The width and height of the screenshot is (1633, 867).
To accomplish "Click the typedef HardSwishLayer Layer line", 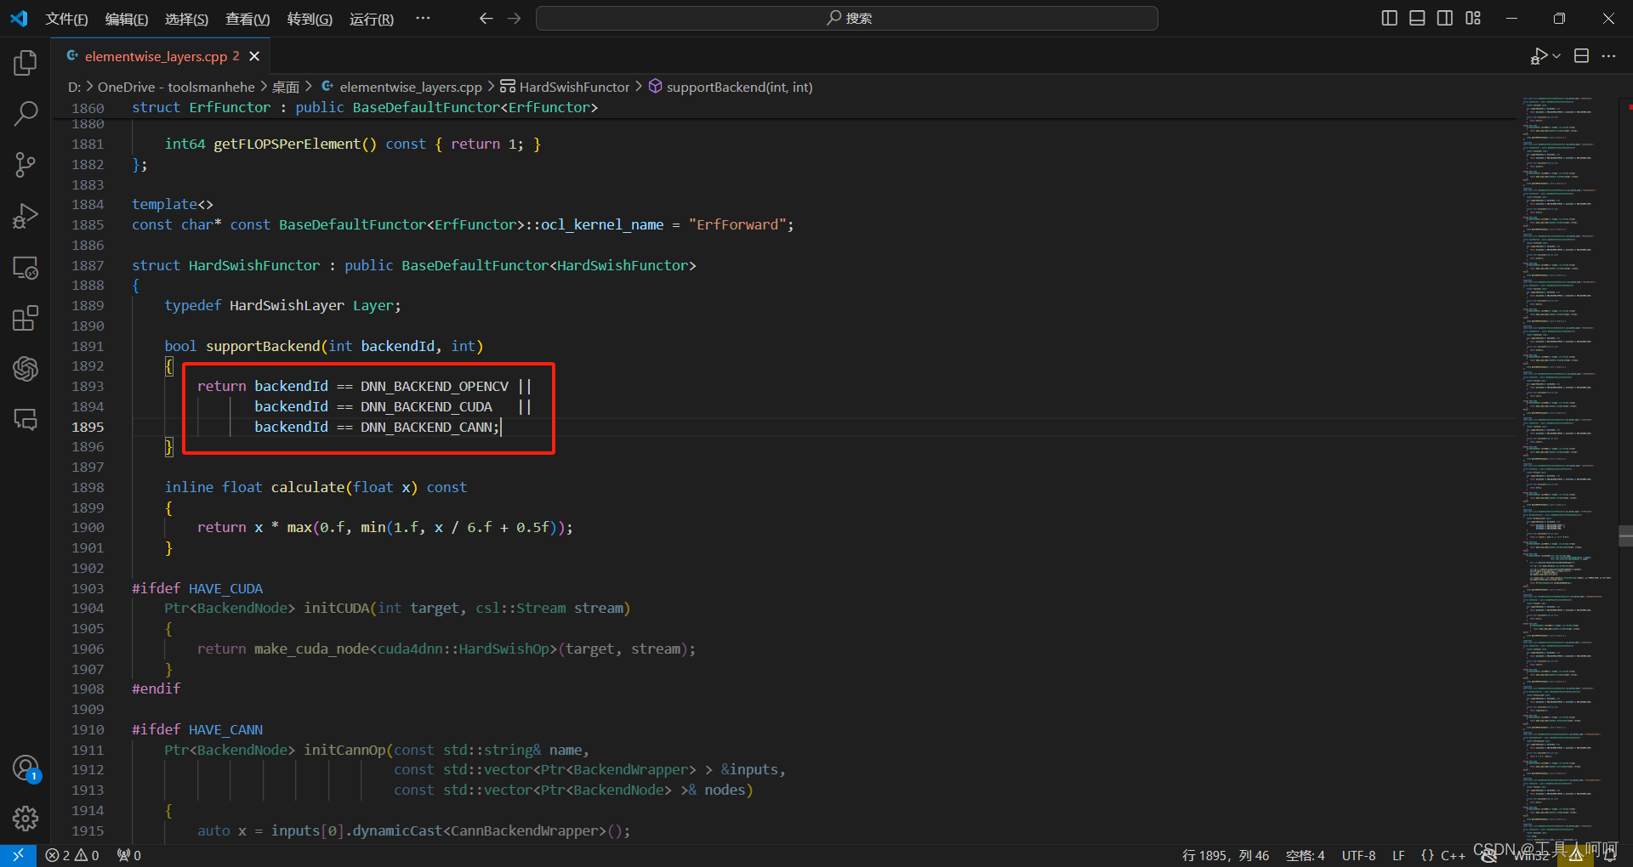I will (282, 305).
